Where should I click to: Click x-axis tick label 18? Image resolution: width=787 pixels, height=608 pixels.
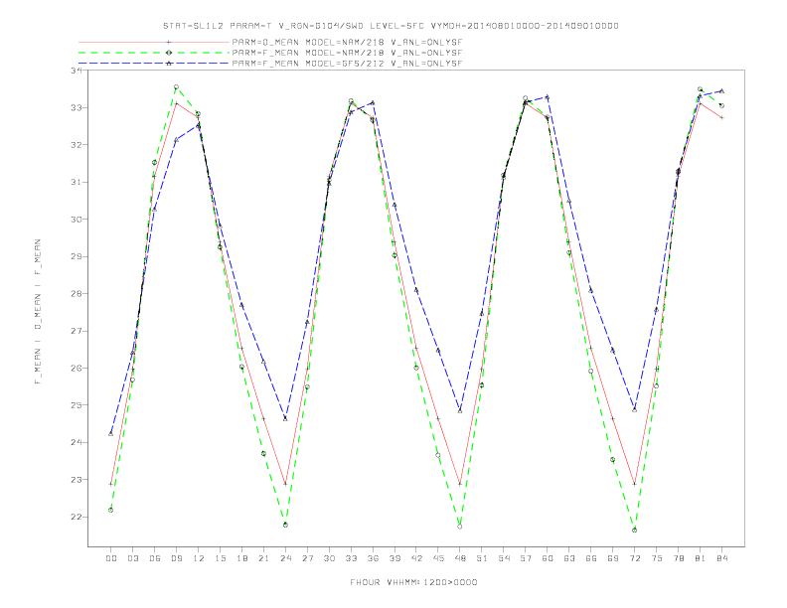click(x=241, y=558)
